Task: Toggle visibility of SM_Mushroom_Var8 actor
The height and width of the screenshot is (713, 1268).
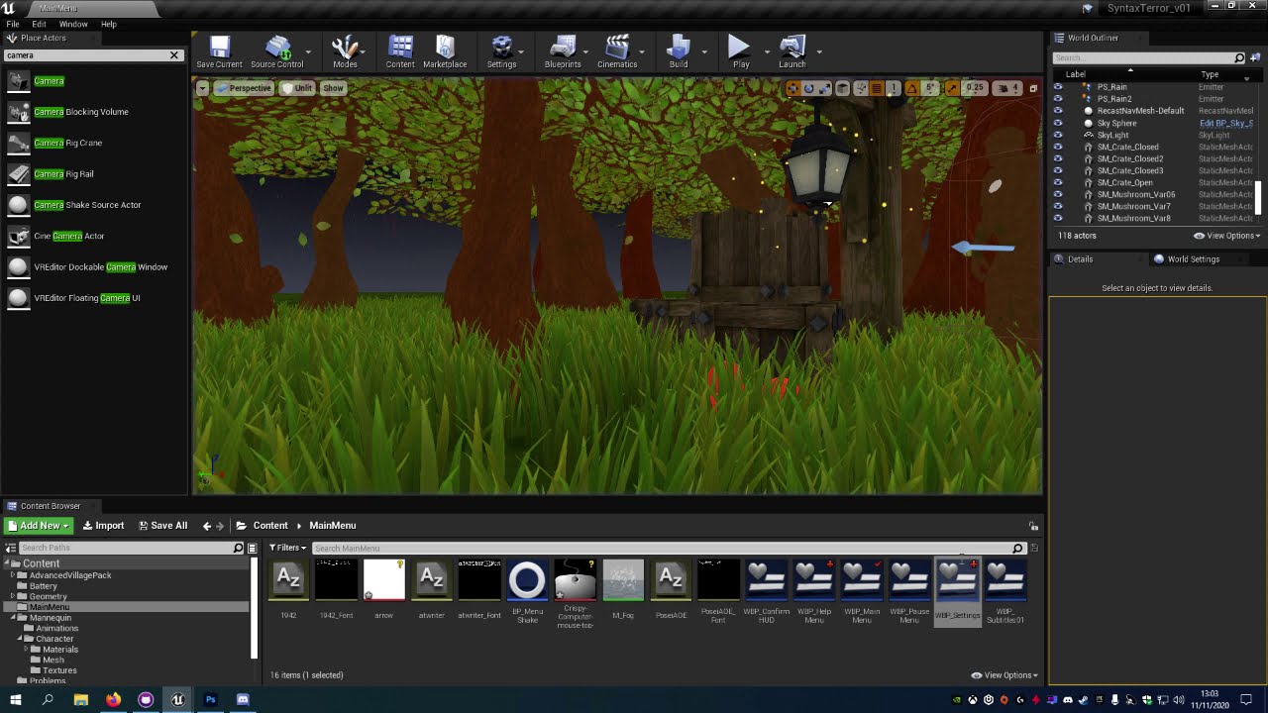Action: coord(1058,218)
